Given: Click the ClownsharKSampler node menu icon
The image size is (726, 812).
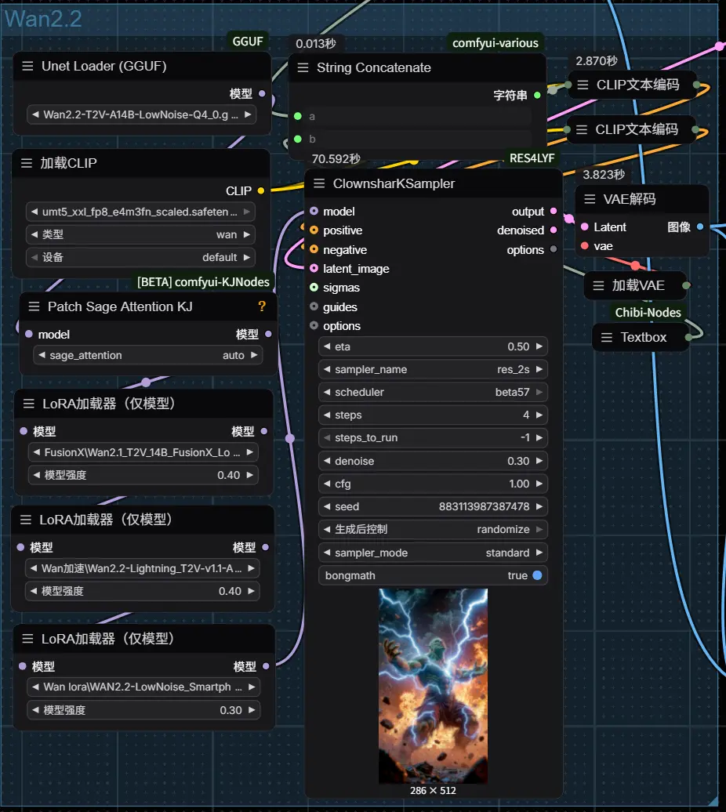Looking at the screenshot, I should 319,183.
